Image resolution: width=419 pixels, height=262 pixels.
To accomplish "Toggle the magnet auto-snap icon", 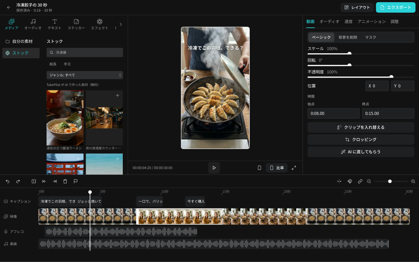I will coord(350,181).
